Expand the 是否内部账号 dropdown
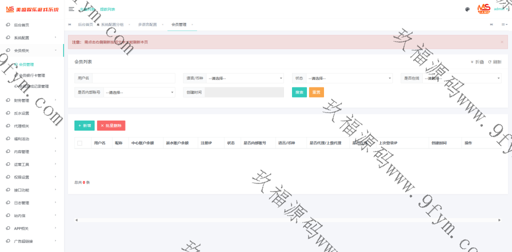Screen dimensions: 512x252 click(x=139, y=92)
